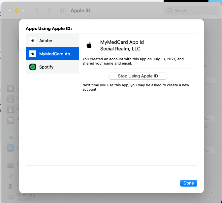Select the MyMedCard App entry label

[x=56, y=54]
